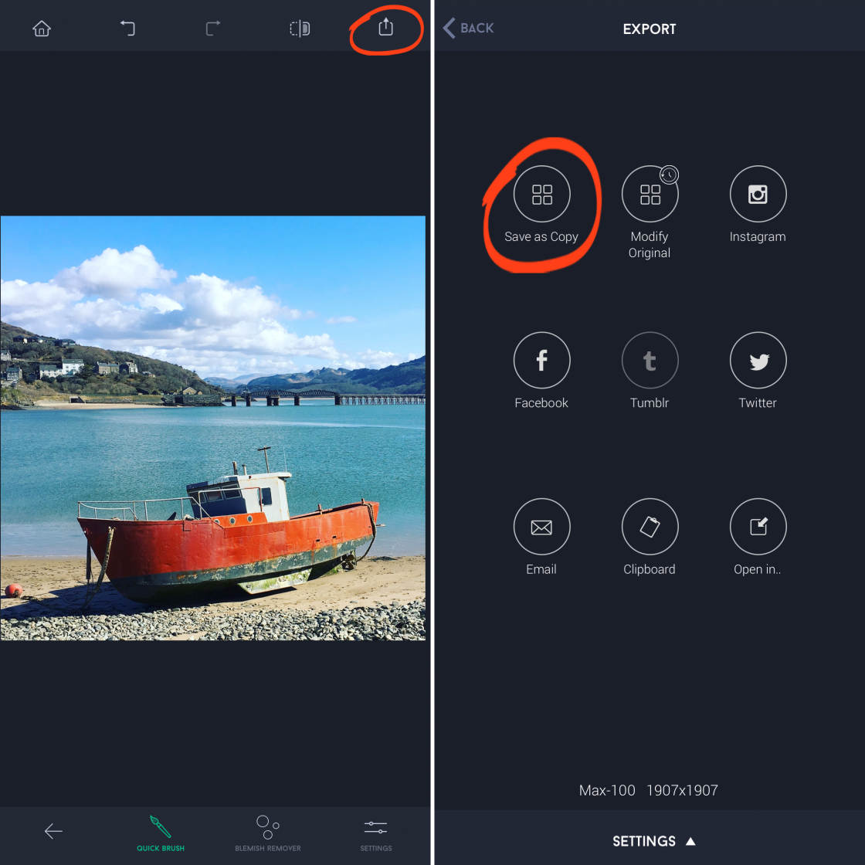Toggle before/after compare view
Image resolution: width=865 pixels, height=865 pixels.
pos(300,28)
